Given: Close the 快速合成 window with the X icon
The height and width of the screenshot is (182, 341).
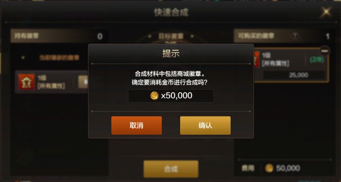Looking at the screenshot, I should point(326,12).
